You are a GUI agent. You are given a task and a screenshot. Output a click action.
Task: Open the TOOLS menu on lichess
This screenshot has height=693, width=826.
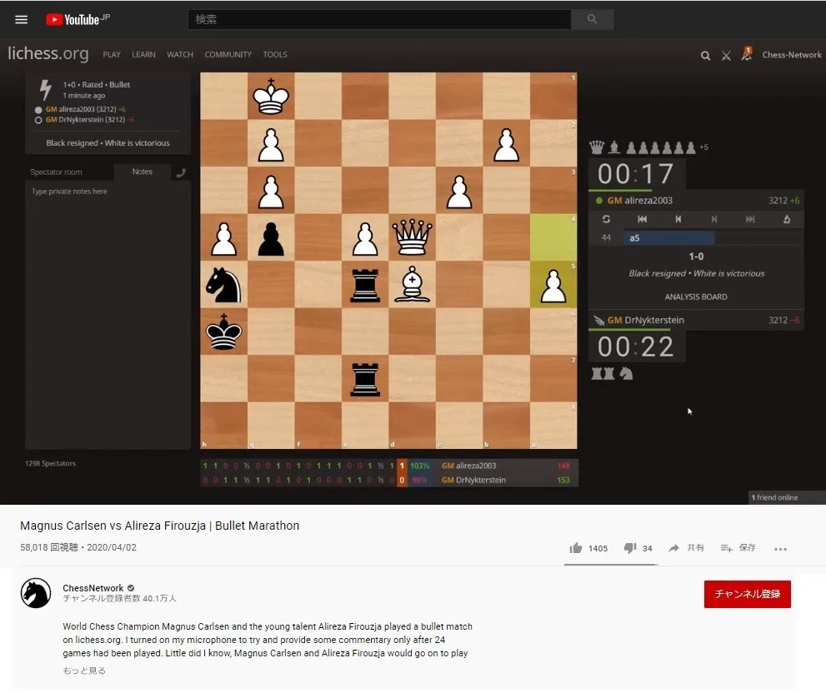click(275, 55)
